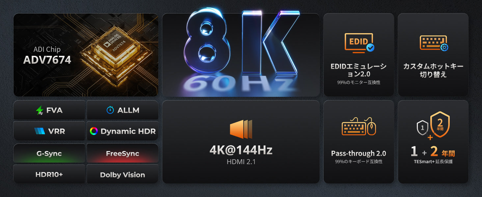Click the orange keyboard with gear icon

(434, 43)
